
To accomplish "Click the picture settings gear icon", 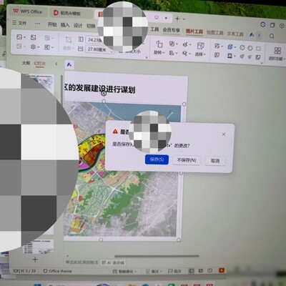I will tap(33, 47).
